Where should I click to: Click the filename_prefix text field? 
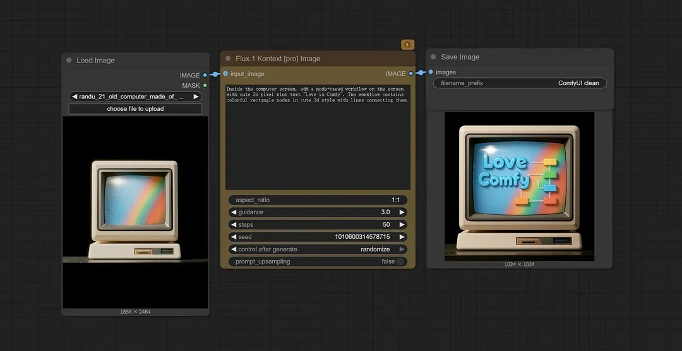[x=520, y=83]
